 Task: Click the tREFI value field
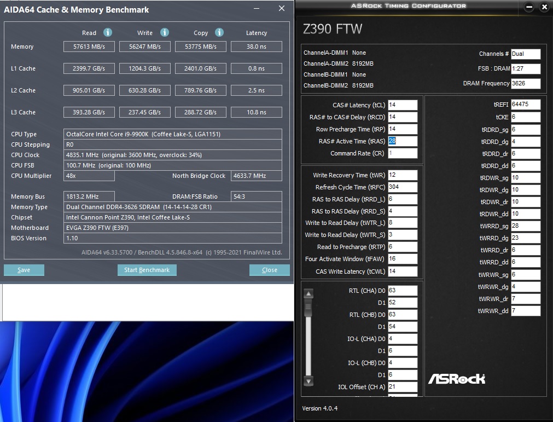(x=526, y=104)
